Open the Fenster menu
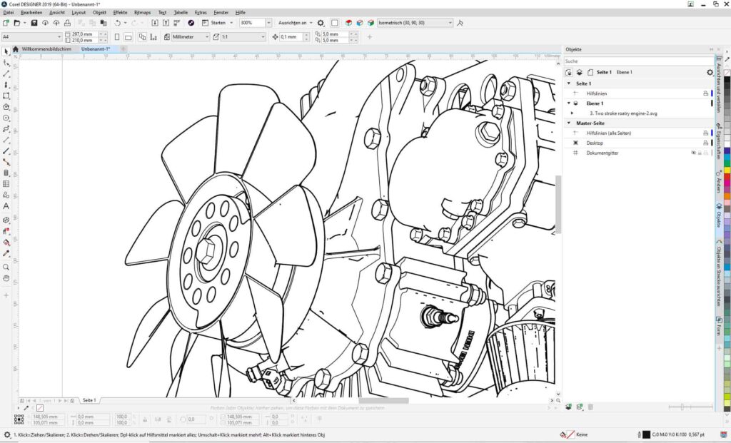The image size is (731, 443). pyautogui.click(x=221, y=13)
